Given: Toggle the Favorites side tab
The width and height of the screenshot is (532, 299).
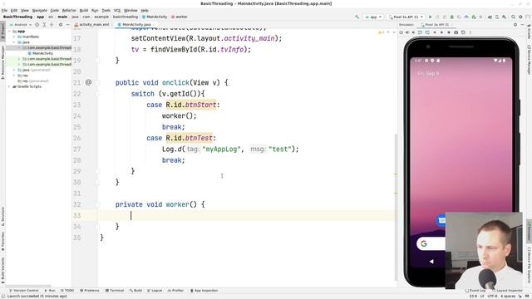Looking at the screenshot, I should coord(2,241).
